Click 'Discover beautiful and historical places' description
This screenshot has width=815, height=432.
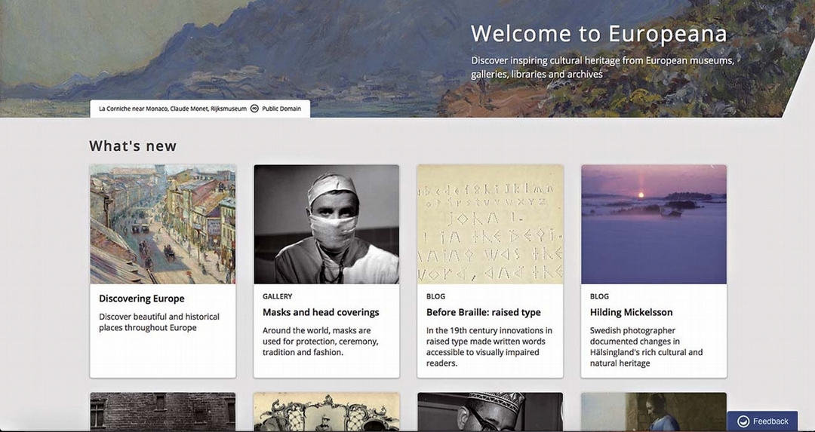click(x=159, y=322)
